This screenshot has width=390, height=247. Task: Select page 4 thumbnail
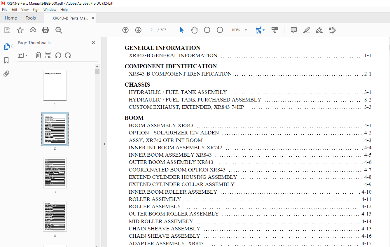55,216
